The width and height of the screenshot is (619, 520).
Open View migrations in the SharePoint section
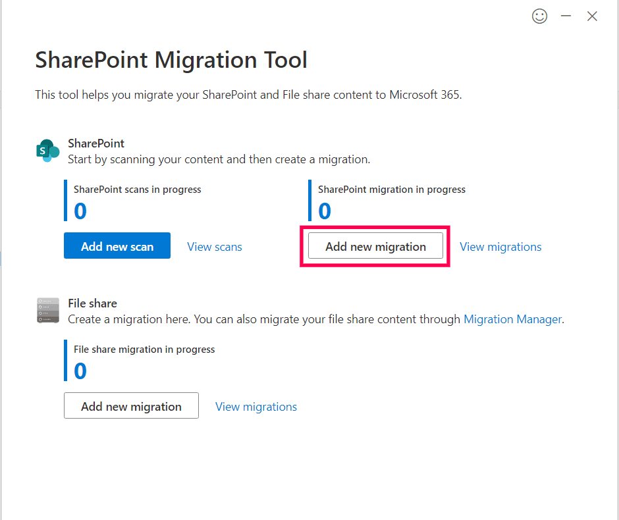tap(500, 247)
